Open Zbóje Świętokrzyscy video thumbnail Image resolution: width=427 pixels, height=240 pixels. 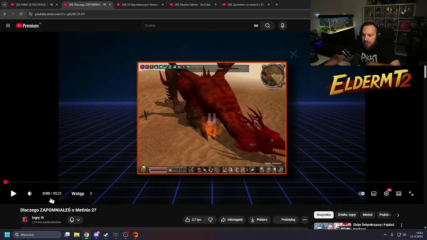[333, 226]
